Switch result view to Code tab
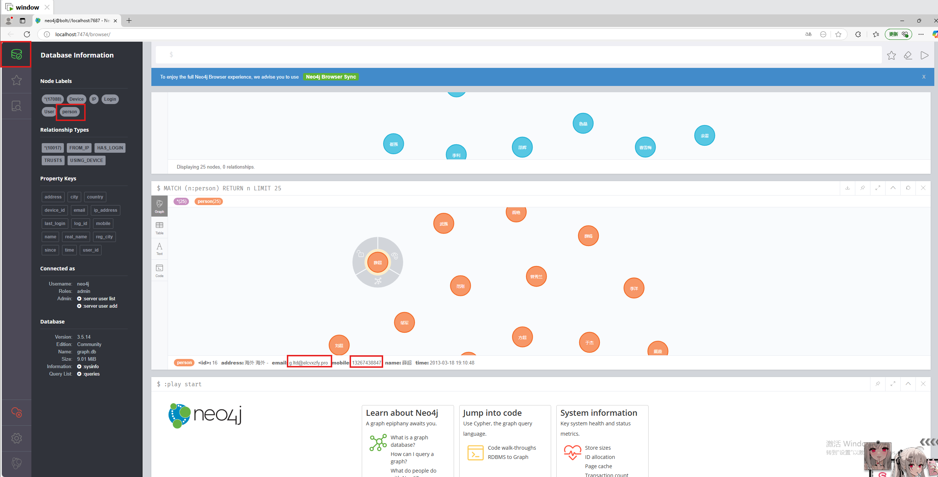 coord(159,270)
